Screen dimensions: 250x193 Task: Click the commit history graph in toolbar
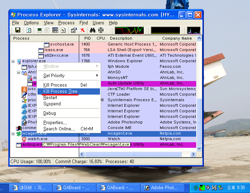pyautogui.click(x=166, y=30)
